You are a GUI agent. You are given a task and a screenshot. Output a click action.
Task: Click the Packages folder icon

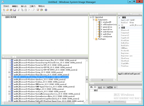point(96,39)
